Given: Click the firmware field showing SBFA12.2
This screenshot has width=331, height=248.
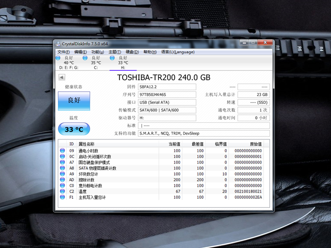Looking at the screenshot, I should click(167, 87).
